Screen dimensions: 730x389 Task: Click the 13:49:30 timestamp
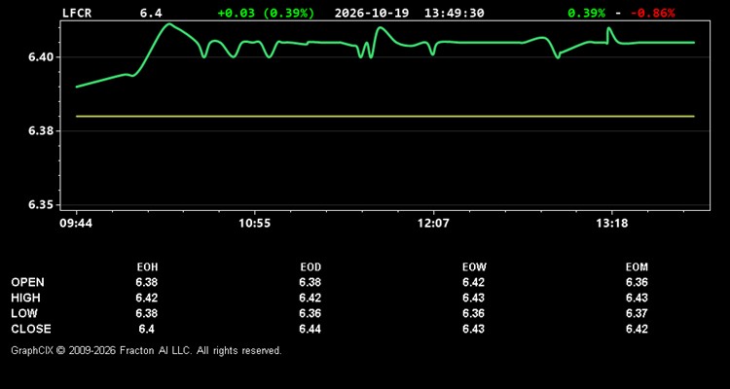point(454,13)
